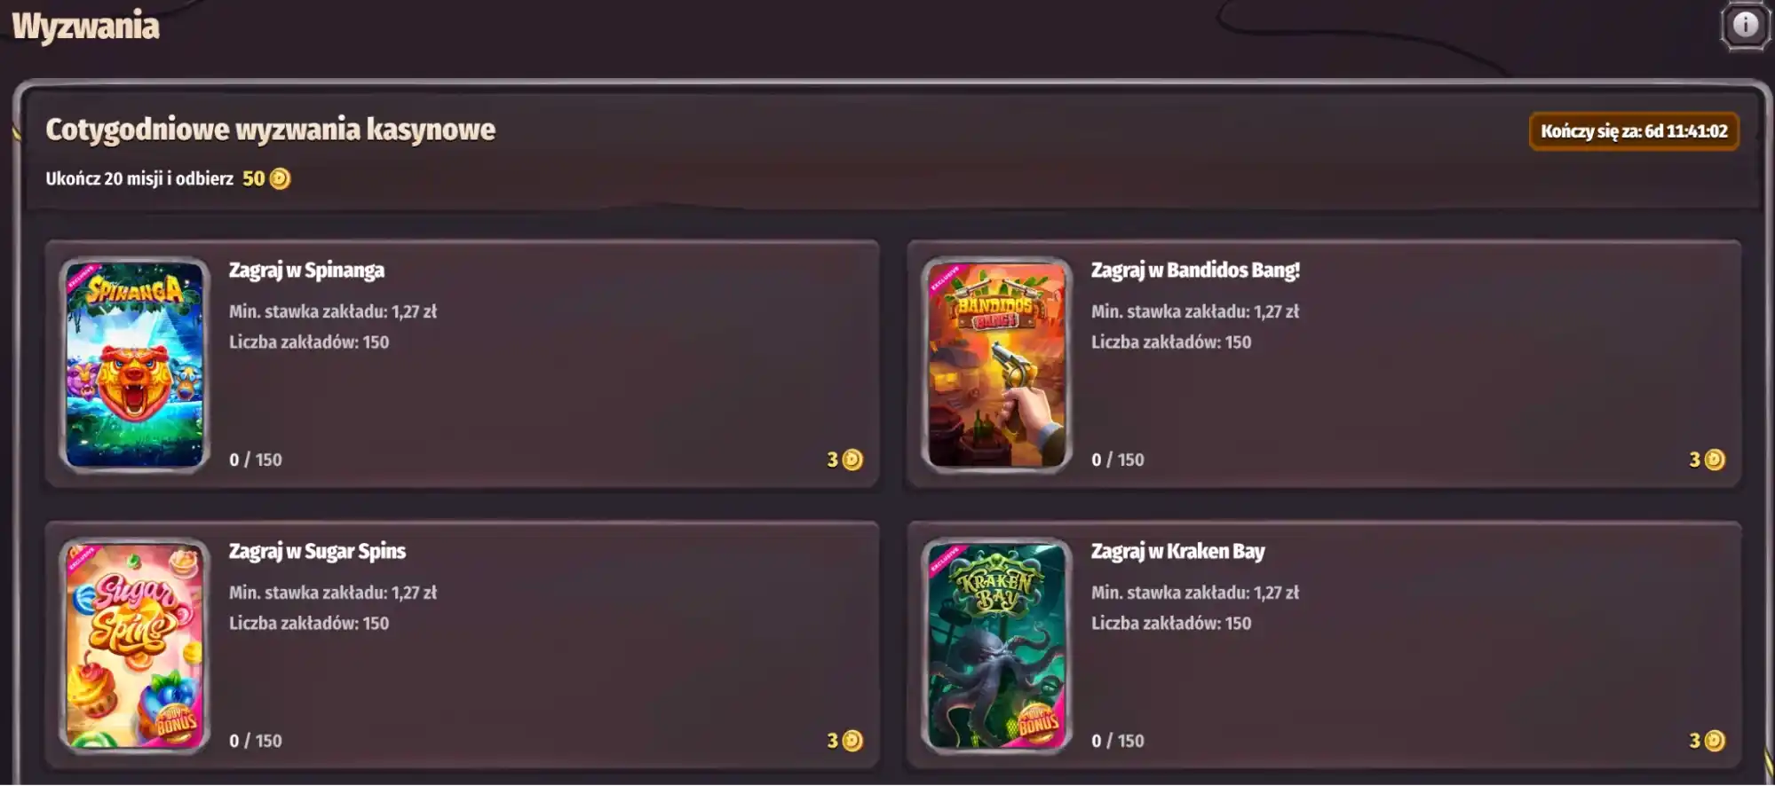Click the Kraken Bay coin reward icon

tap(1715, 741)
